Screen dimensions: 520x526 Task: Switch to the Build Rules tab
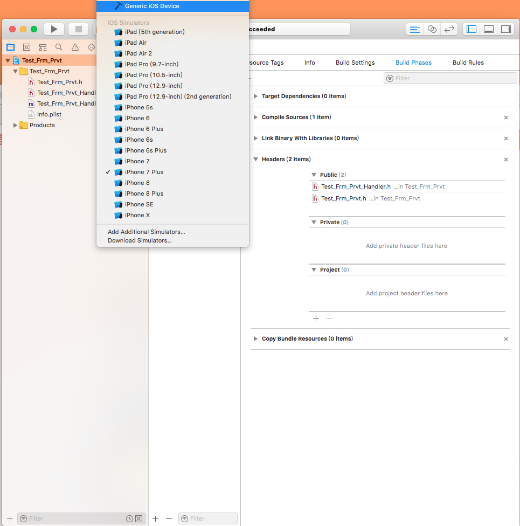tap(468, 63)
